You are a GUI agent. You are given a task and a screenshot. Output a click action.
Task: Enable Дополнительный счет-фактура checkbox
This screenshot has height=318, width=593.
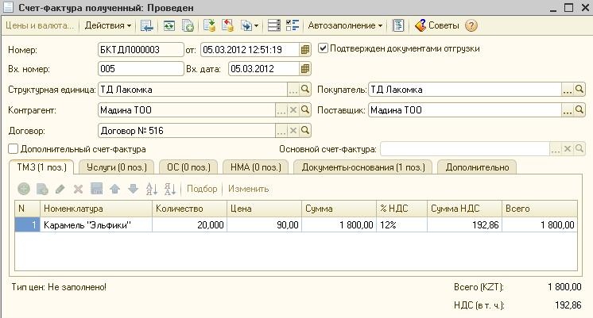pyautogui.click(x=13, y=148)
